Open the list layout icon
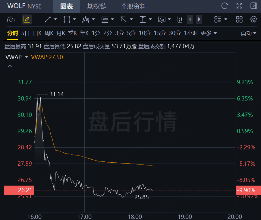 coord(217,20)
